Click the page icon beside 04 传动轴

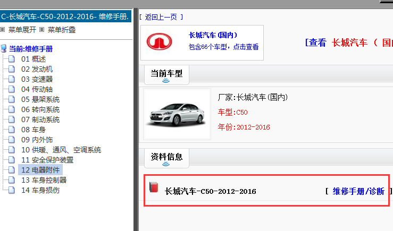point(12,89)
